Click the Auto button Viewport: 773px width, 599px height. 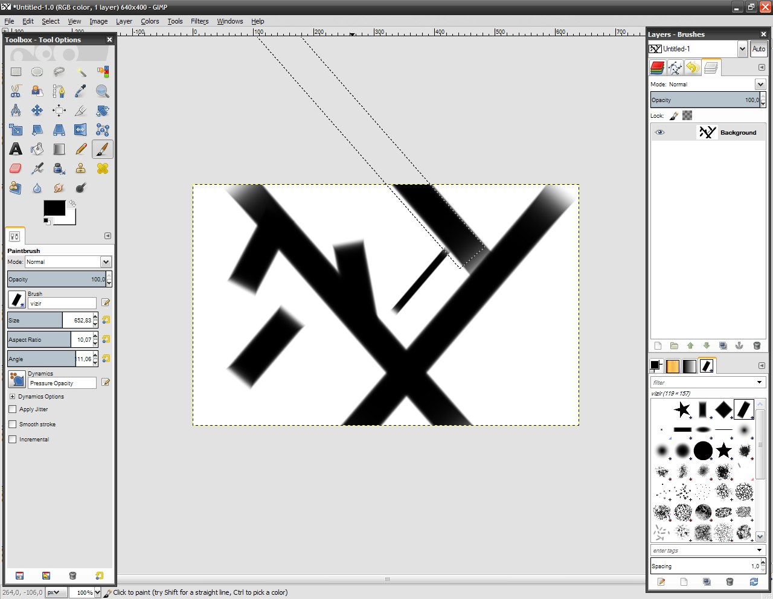pos(759,49)
